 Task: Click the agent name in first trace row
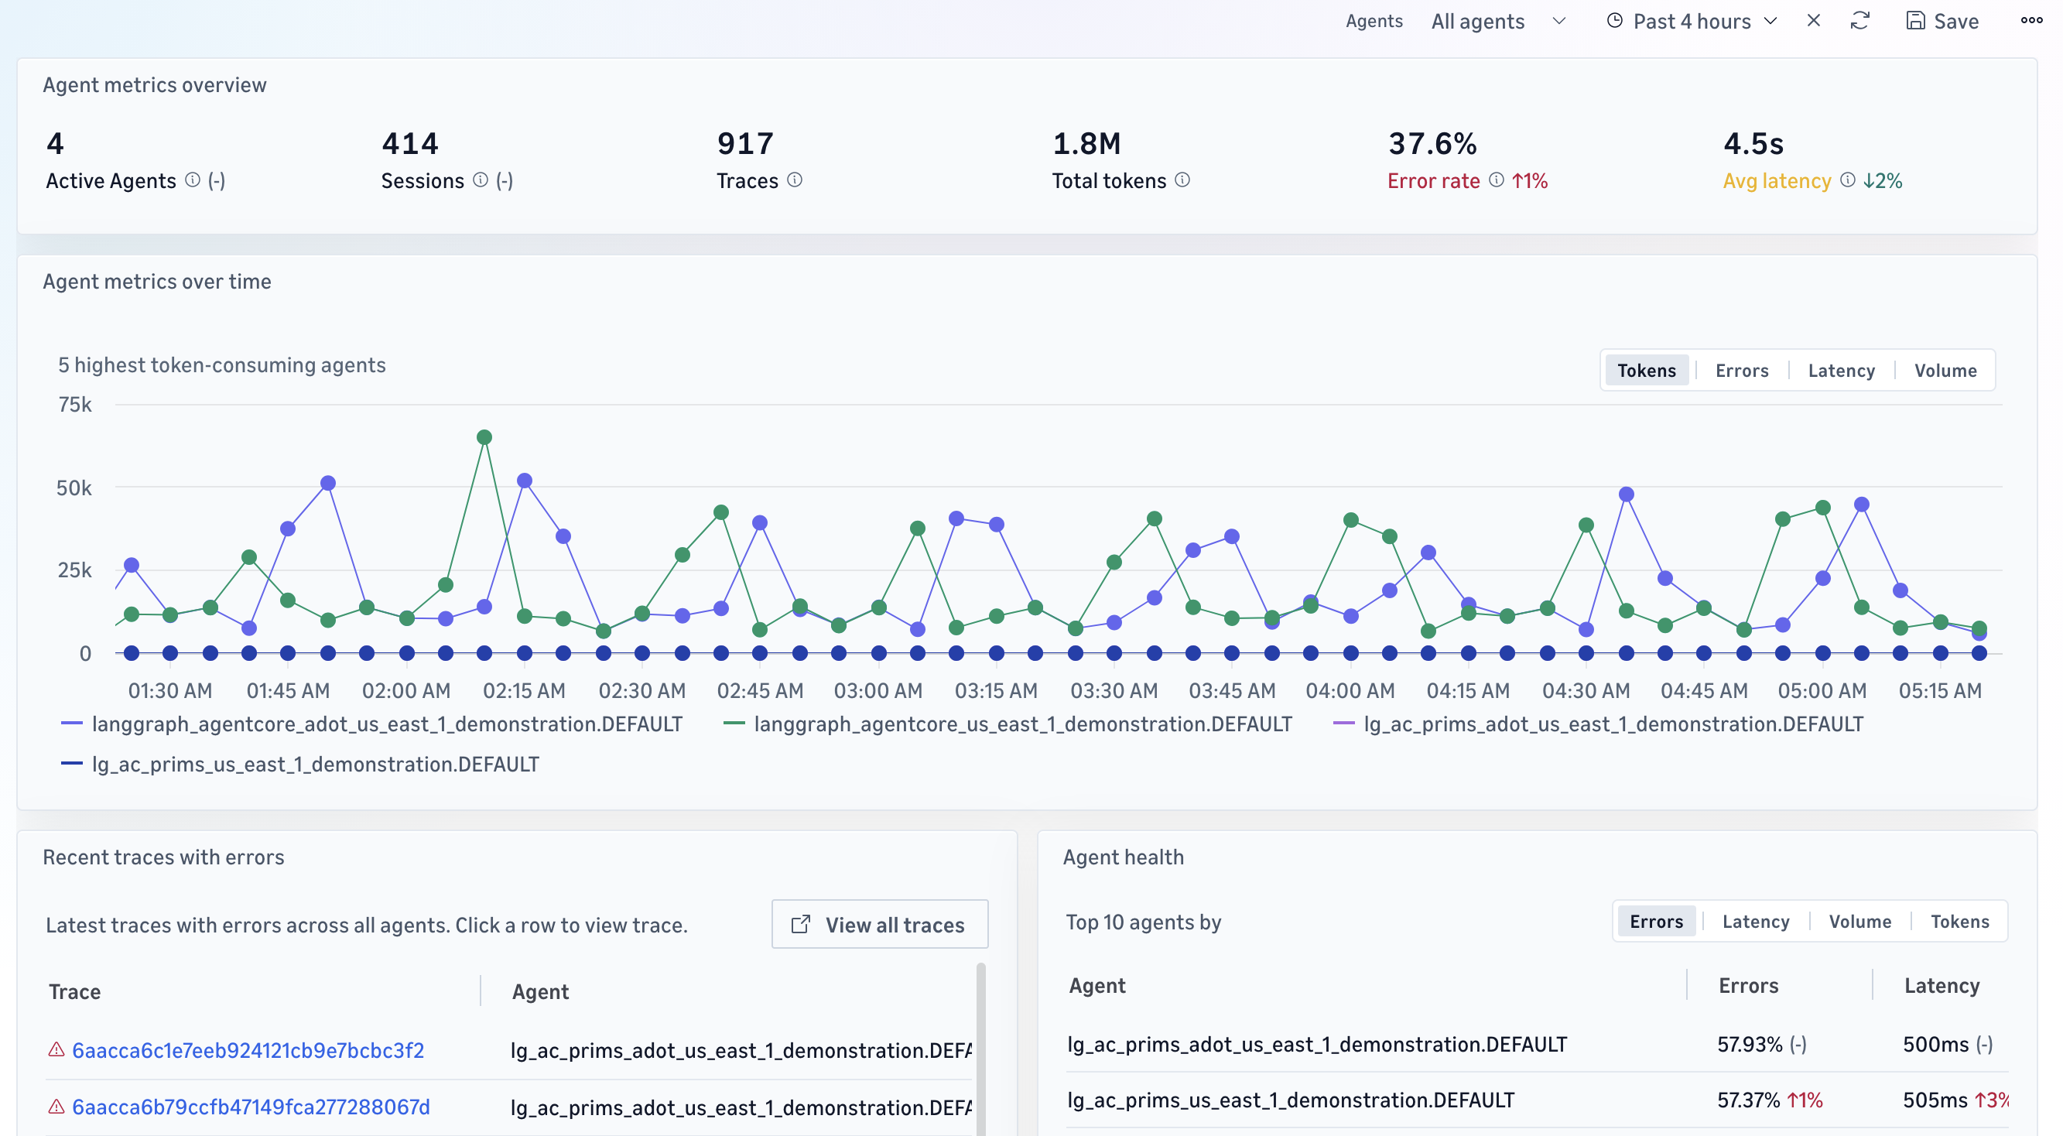tap(741, 1050)
